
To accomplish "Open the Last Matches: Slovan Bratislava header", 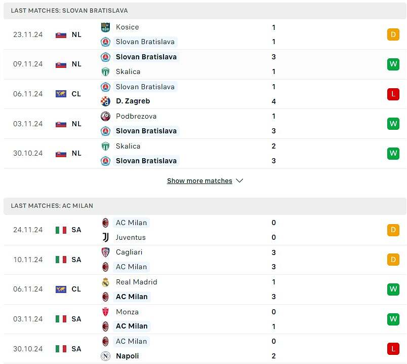I will (205, 11).
